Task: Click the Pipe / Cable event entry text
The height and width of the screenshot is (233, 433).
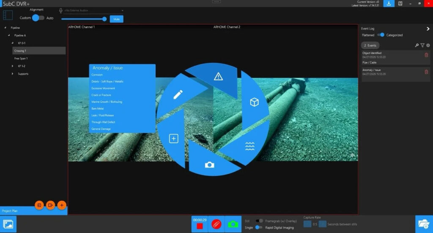Action: tap(369, 63)
